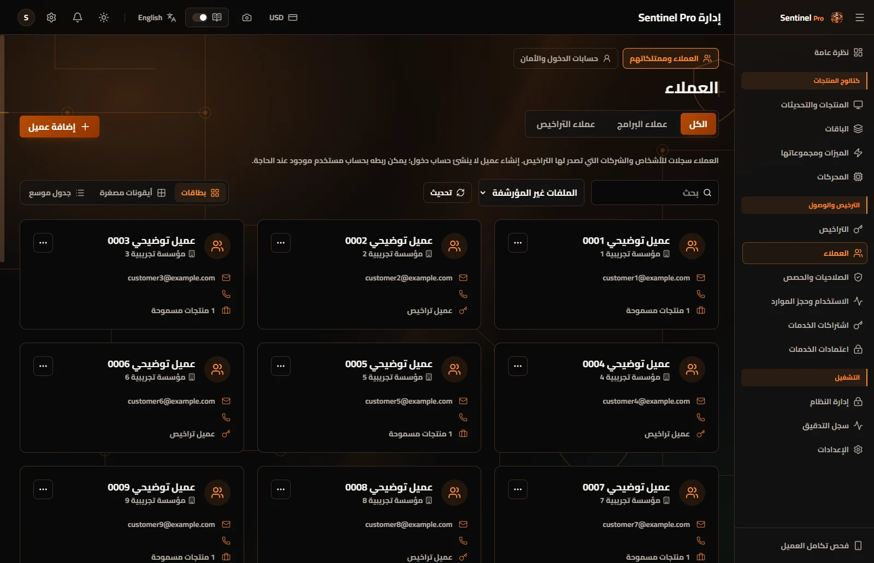Viewport: 874px width, 563px height.
Task: Select the عملاء البرامج tab
Action: pyautogui.click(x=642, y=124)
